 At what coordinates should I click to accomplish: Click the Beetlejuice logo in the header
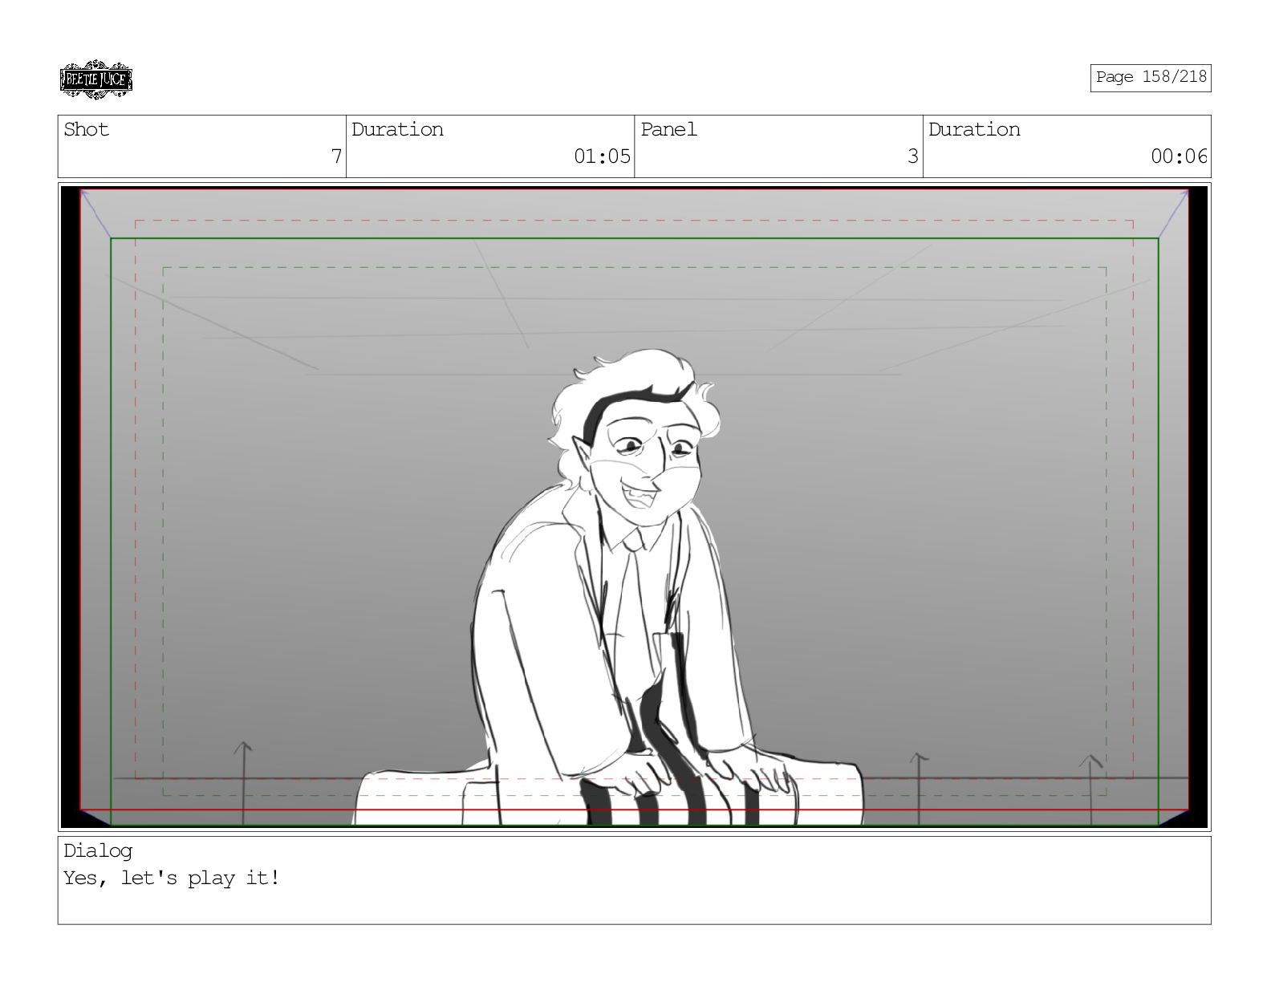[96, 79]
